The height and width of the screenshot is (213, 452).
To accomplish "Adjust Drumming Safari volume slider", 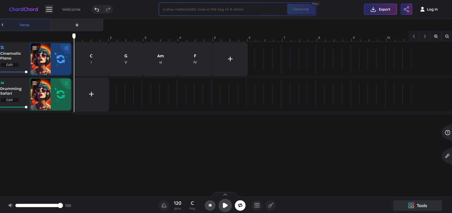I will click(14, 107).
